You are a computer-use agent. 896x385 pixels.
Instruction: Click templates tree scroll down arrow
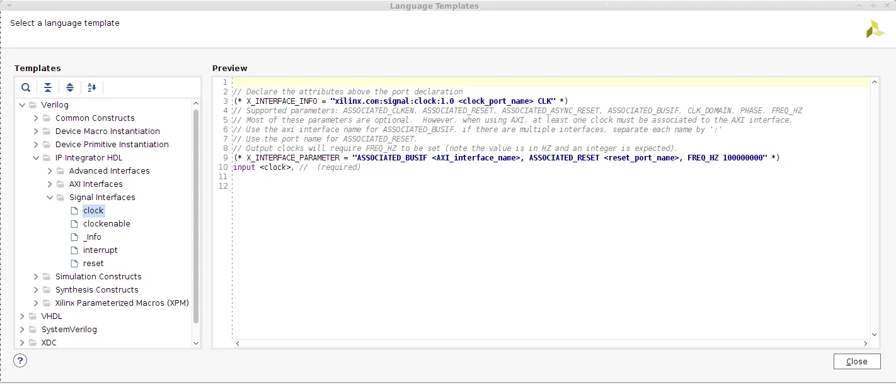pyautogui.click(x=196, y=343)
